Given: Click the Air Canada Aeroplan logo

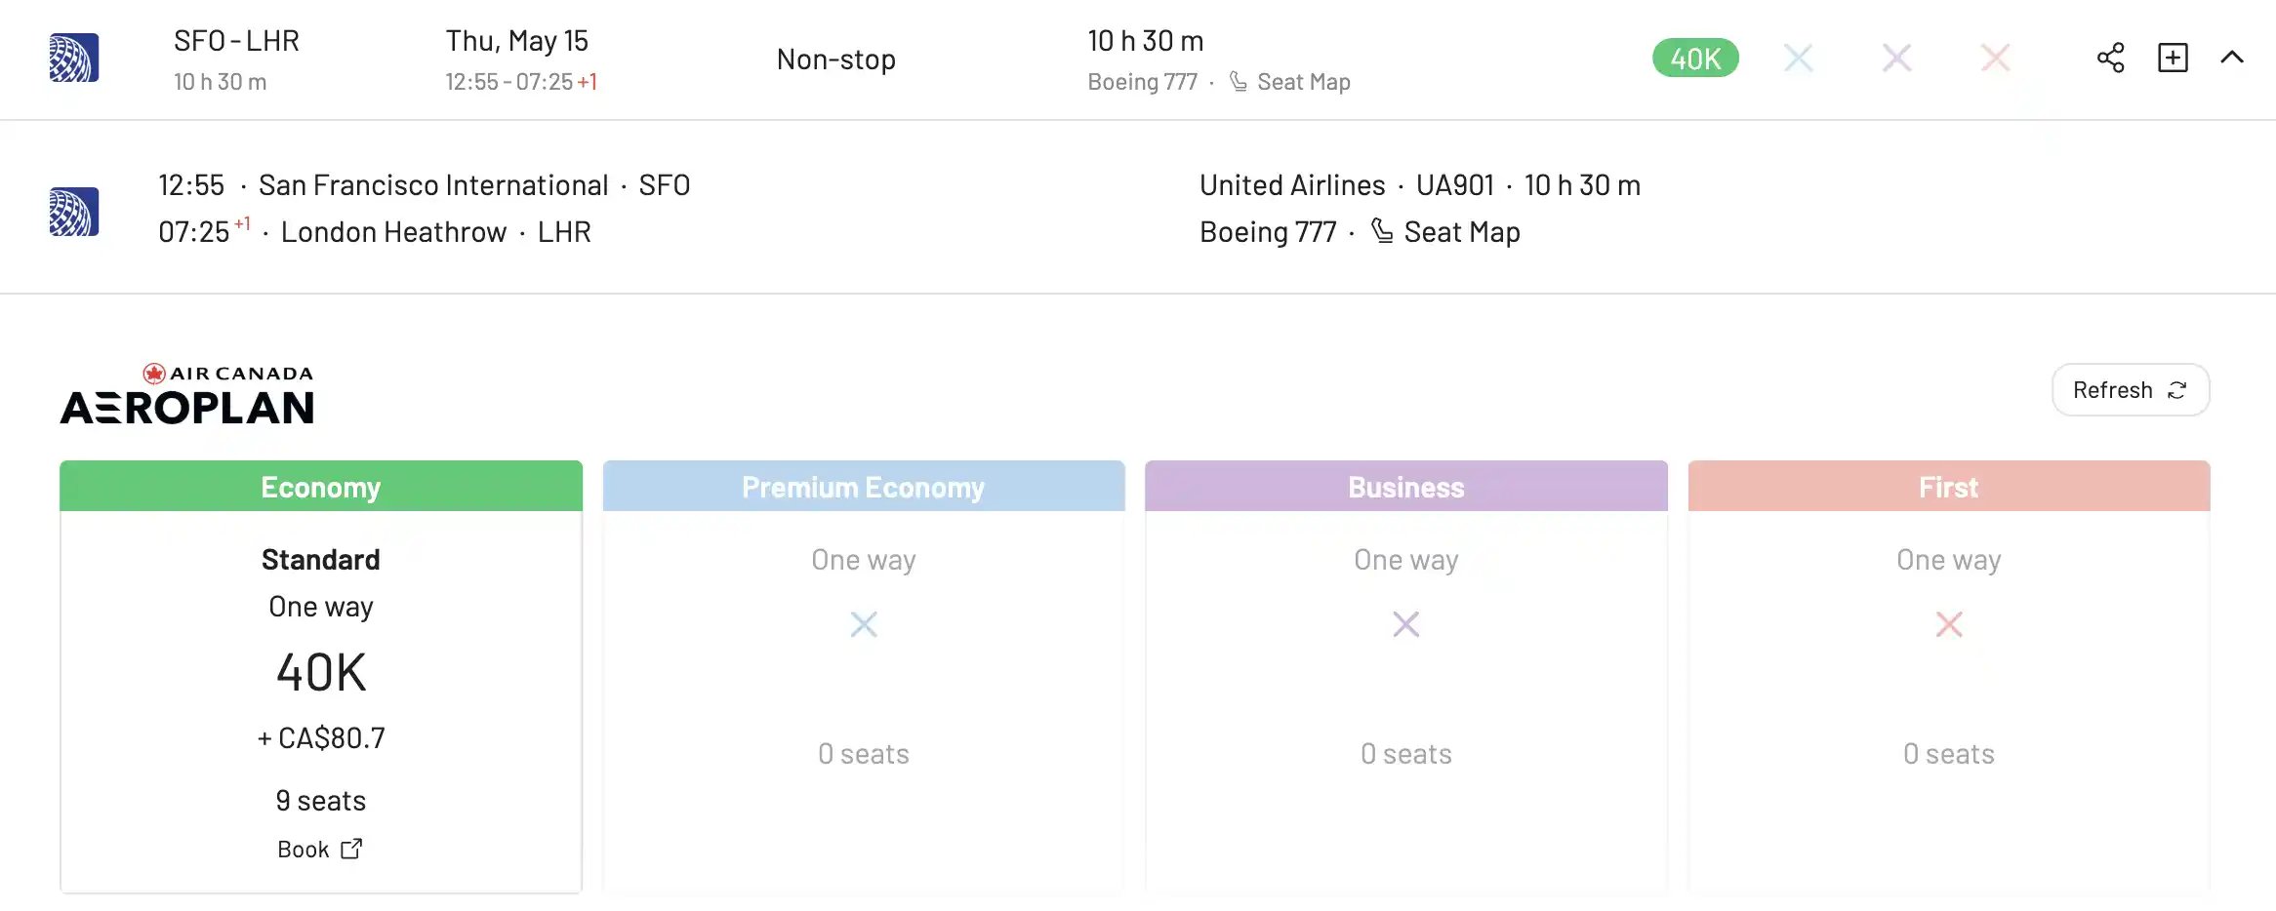Looking at the screenshot, I should click(x=187, y=394).
